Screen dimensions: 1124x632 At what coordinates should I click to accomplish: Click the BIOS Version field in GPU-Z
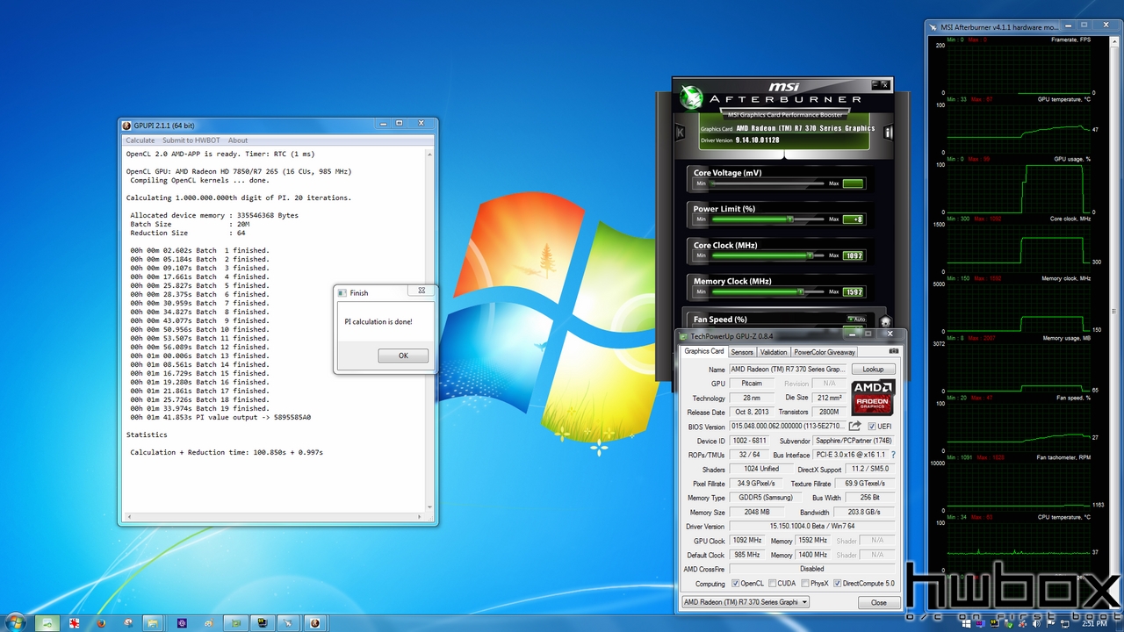[787, 427]
